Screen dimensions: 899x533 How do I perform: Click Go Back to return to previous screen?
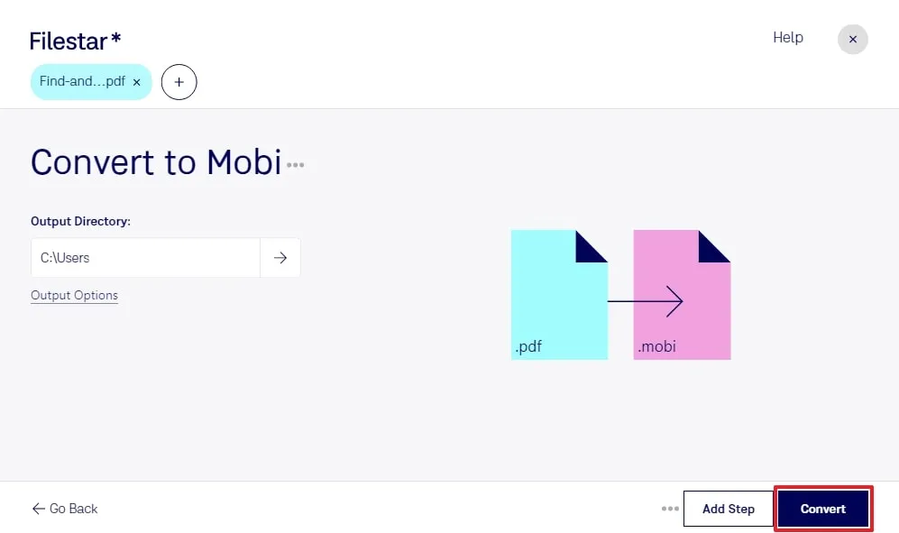[x=63, y=509]
